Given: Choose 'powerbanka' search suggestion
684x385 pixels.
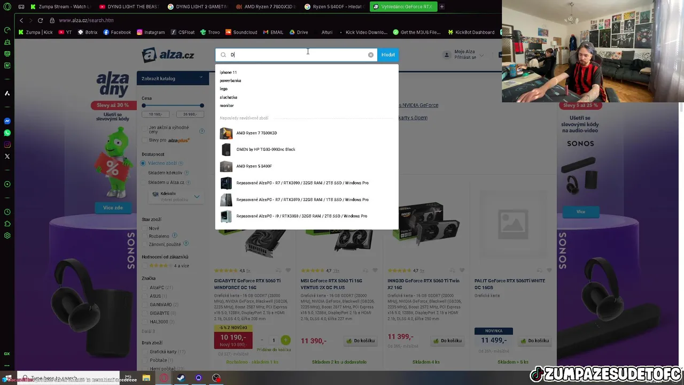Looking at the screenshot, I should (230, 81).
